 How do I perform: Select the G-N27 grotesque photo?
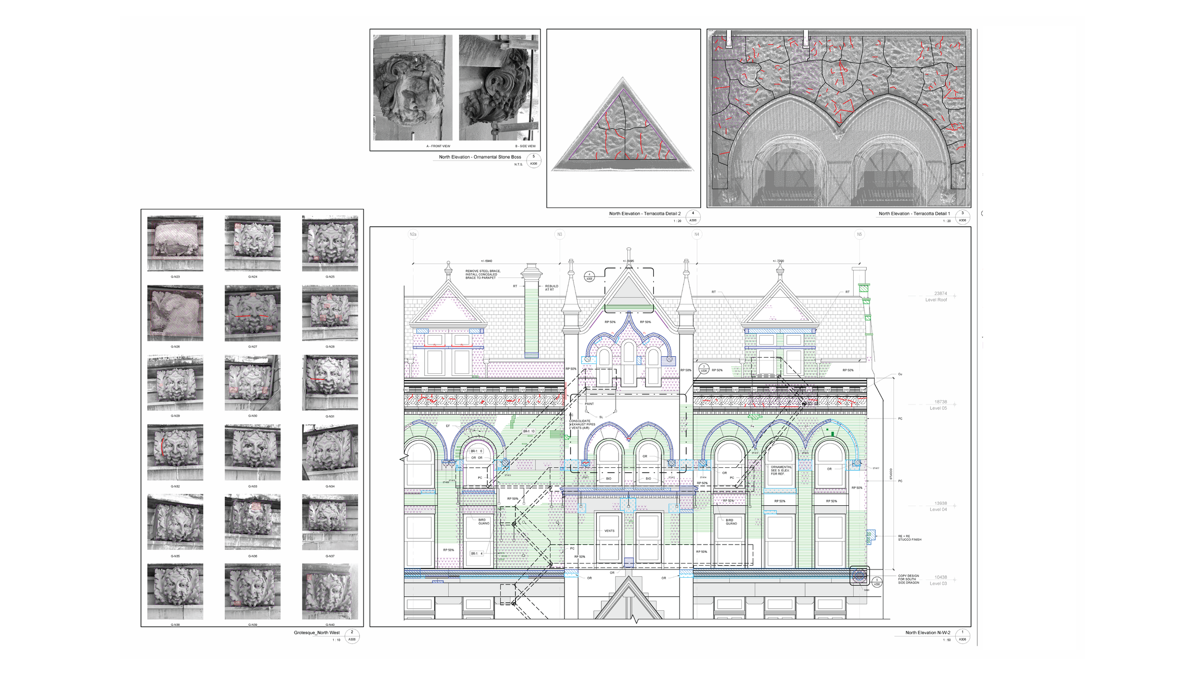pyautogui.click(x=252, y=313)
